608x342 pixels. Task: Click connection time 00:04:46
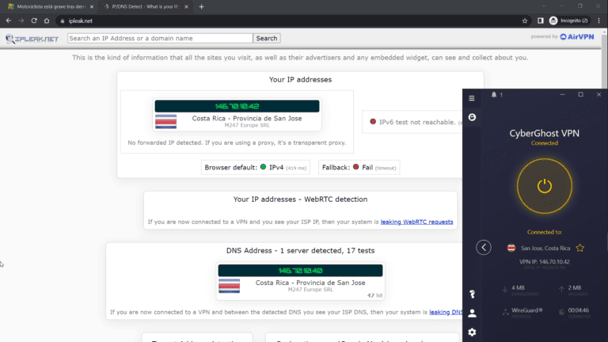coord(579,310)
